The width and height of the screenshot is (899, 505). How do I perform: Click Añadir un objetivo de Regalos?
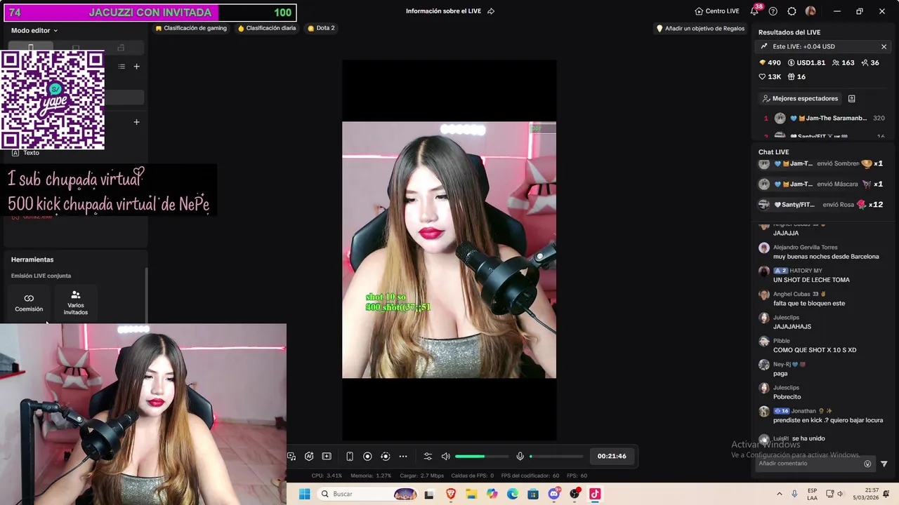[x=700, y=28]
